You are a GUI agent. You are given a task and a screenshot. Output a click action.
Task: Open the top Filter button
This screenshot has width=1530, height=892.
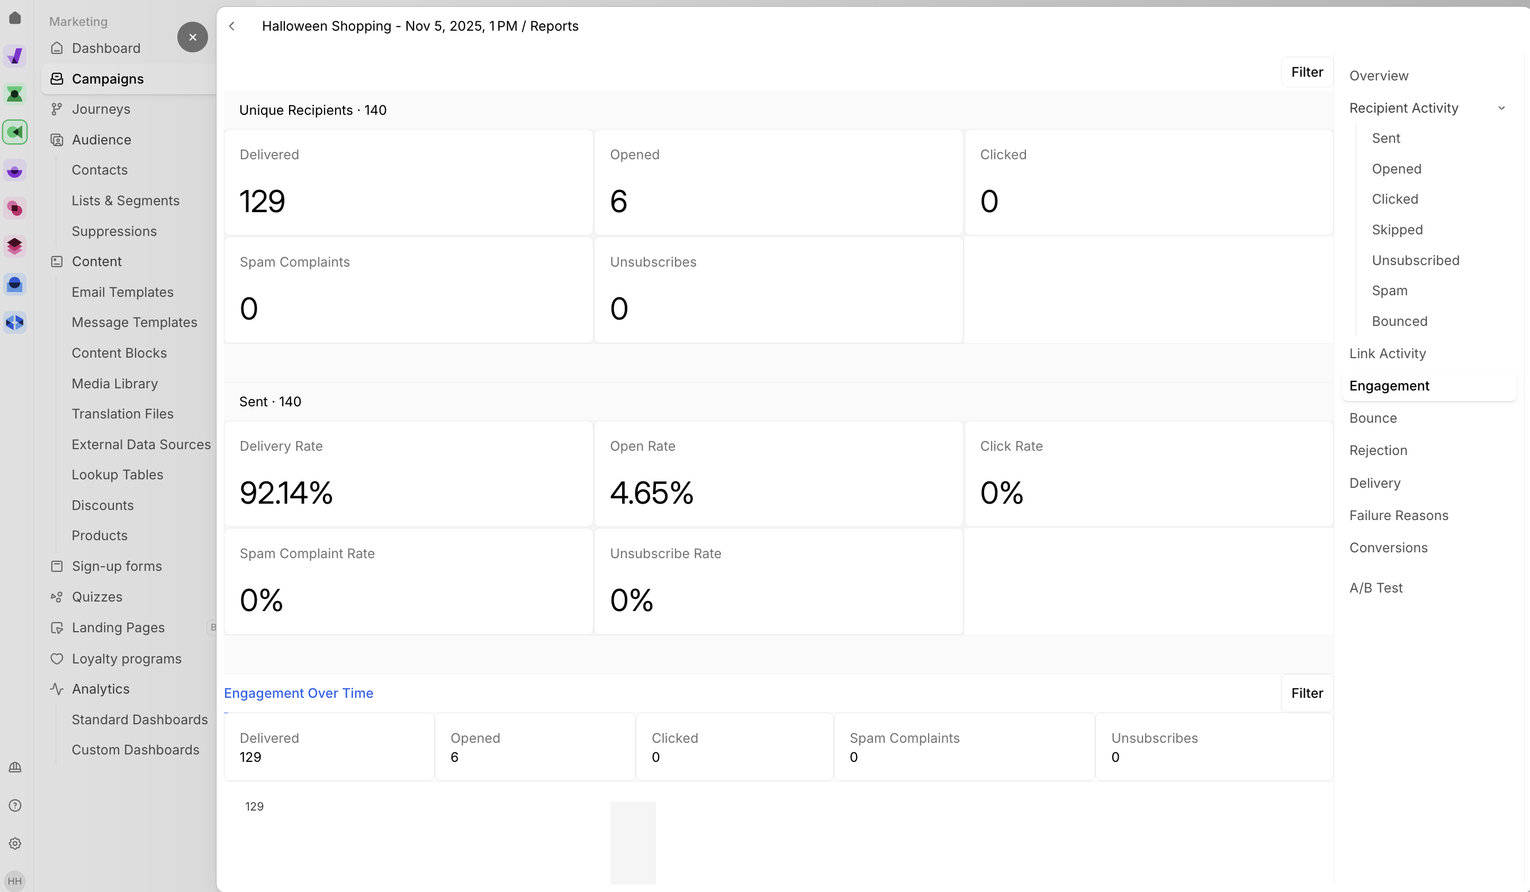click(x=1307, y=72)
